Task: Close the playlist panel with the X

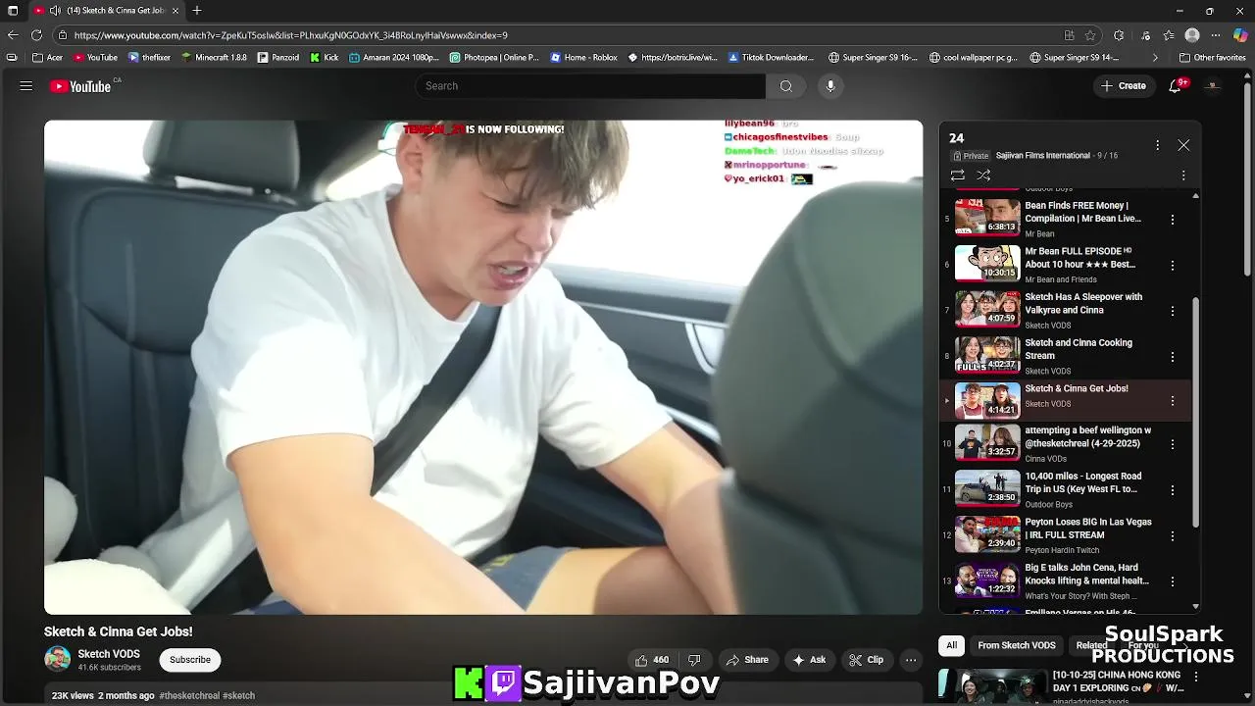Action: click(1183, 145)
